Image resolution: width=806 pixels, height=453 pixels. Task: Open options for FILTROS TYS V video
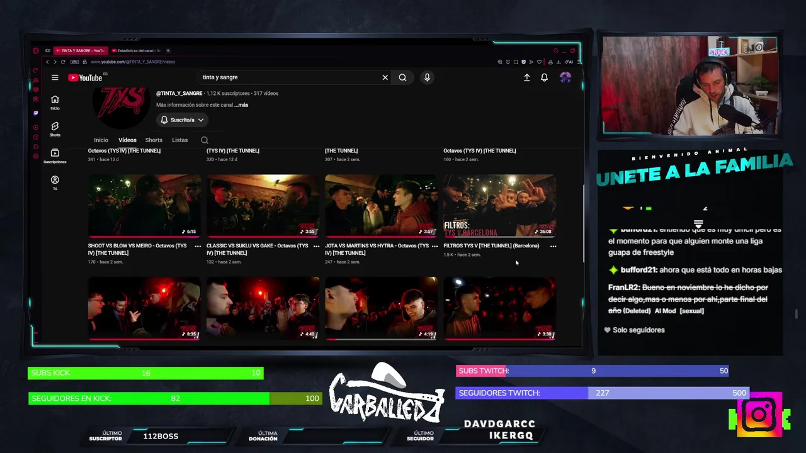point(553,246)
